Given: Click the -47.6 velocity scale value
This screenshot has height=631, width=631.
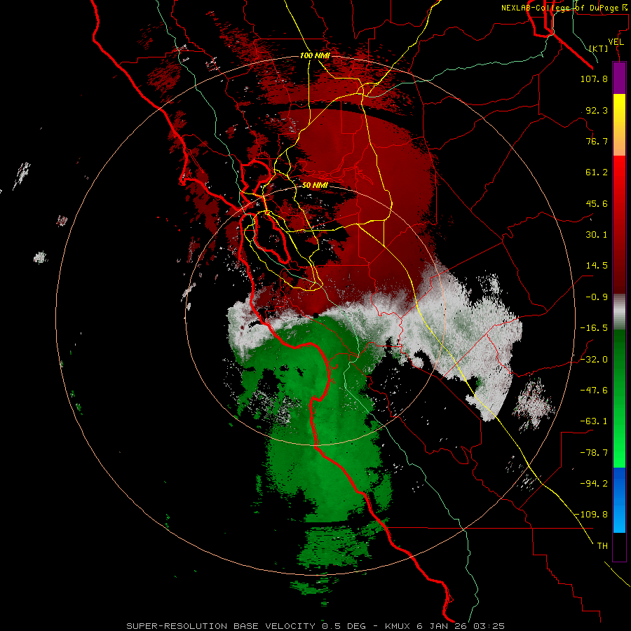Looking at the screenshot, I should click(594, 391).
